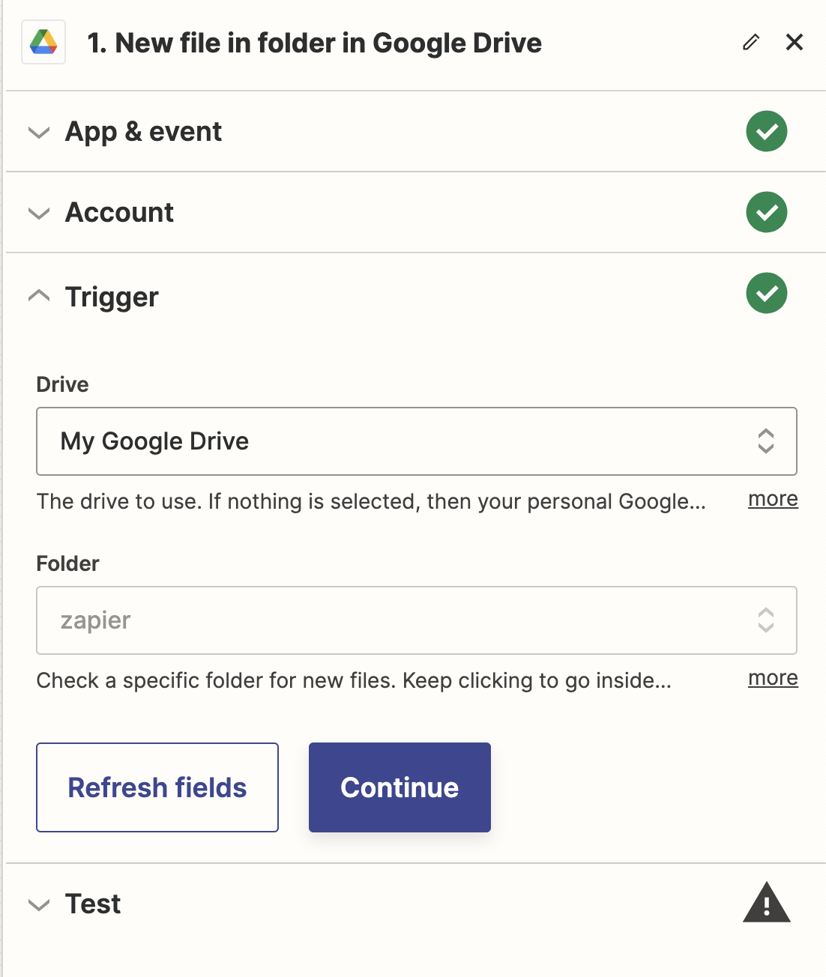
Task: Open the zapier Folder dropdown
Action: coord(417,620)
